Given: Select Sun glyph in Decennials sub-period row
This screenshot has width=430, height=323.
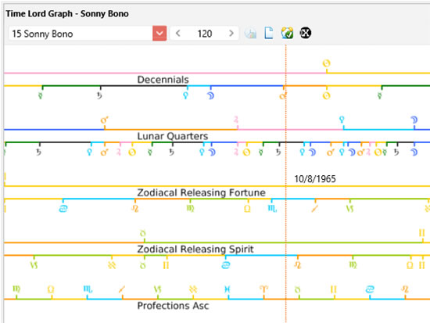Looking at the screenshot, I should tap(326, 95).
